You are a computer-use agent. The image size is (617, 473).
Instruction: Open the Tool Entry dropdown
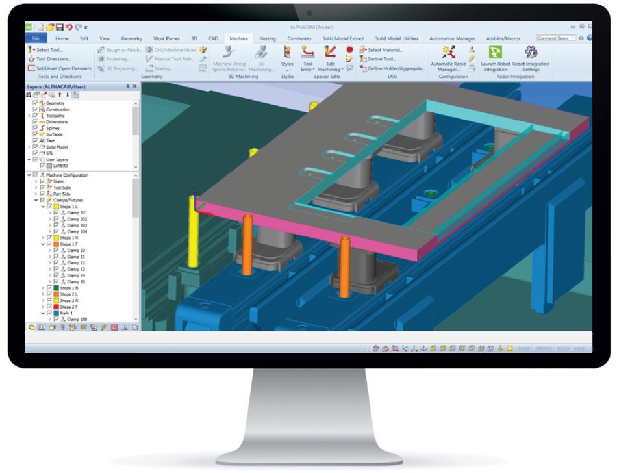[x=307, y=59]
